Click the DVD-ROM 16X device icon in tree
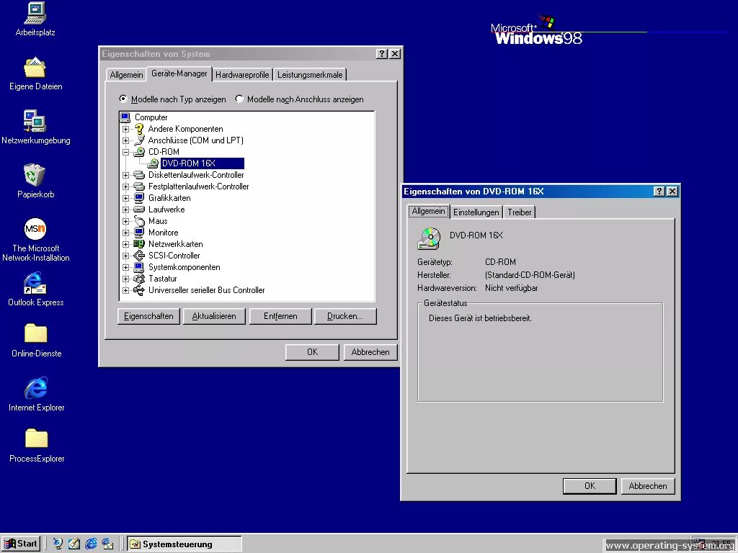738x553 pixels. [153, 163]
